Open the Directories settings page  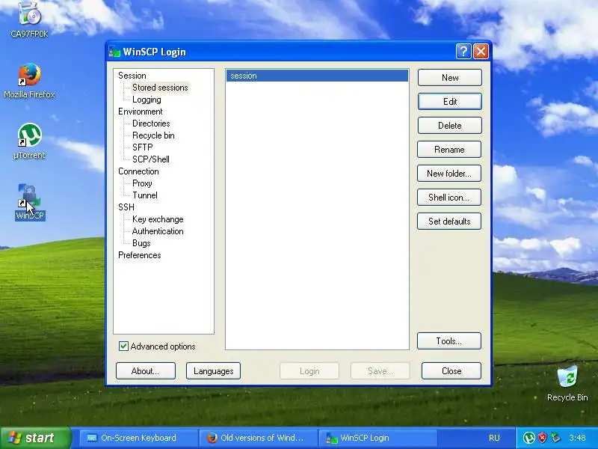151,123
